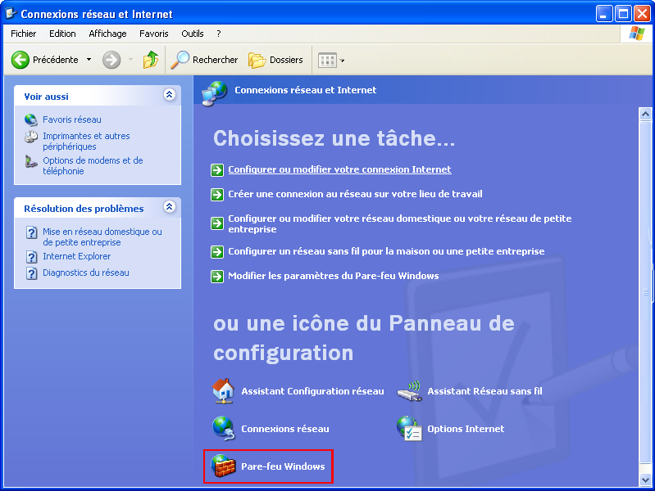Open Options Internet checklist icon
The width and height of the screenshot is (655, 491).
pos(409,429)
